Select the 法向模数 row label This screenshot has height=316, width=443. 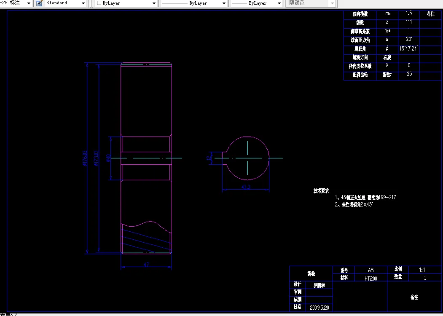point(360,14)
